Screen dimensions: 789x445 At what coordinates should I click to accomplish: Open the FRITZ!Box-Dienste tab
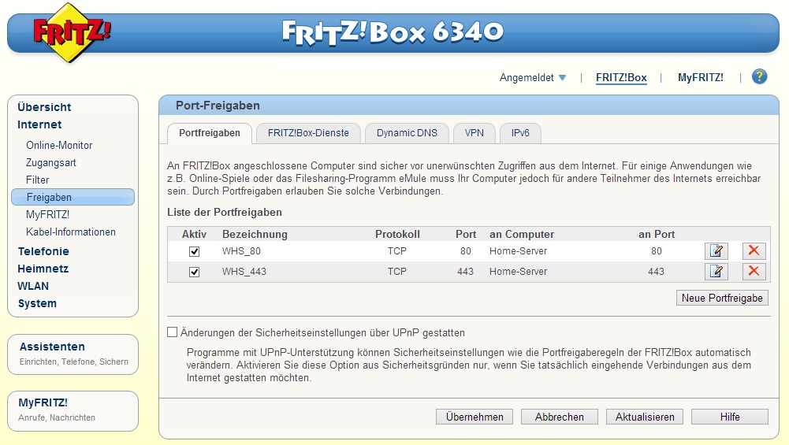pos(308,133)
